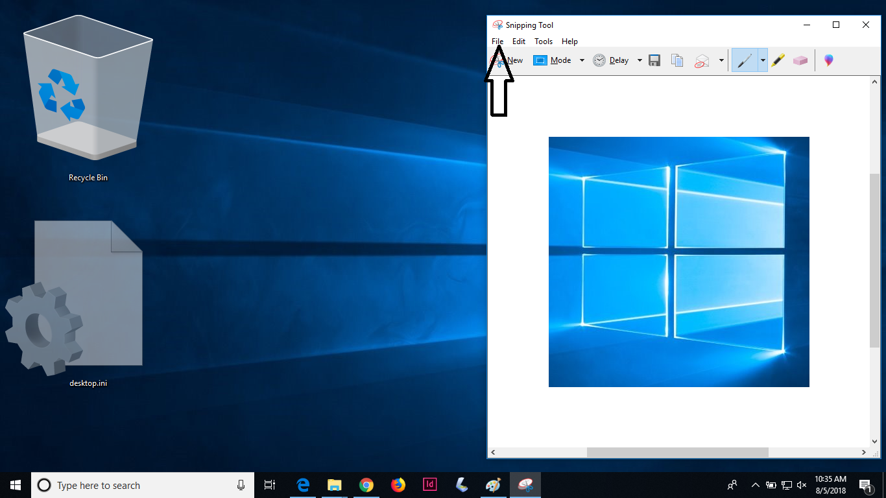Maximize the Snipping Tool window
The height and width of the screenshot is (498, 886).
836,25
